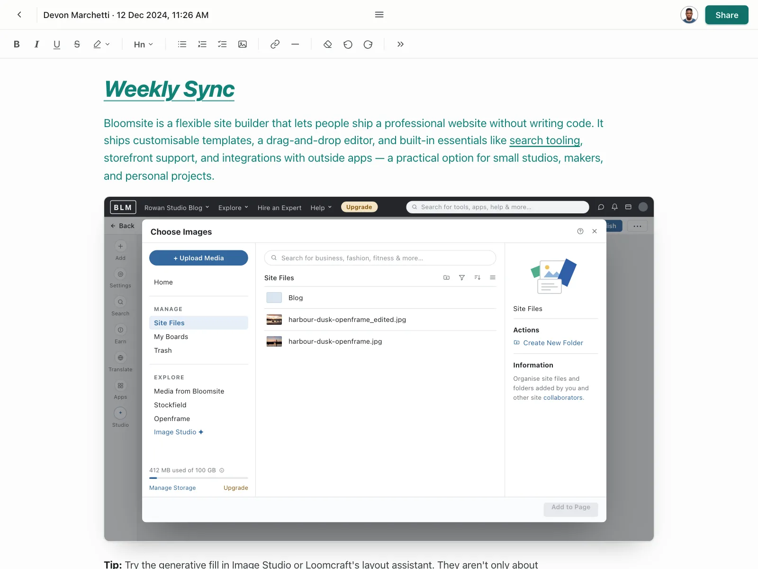Open Openframe media source
The width and height of the screenshot is (758, 569).
pos(199,419)
